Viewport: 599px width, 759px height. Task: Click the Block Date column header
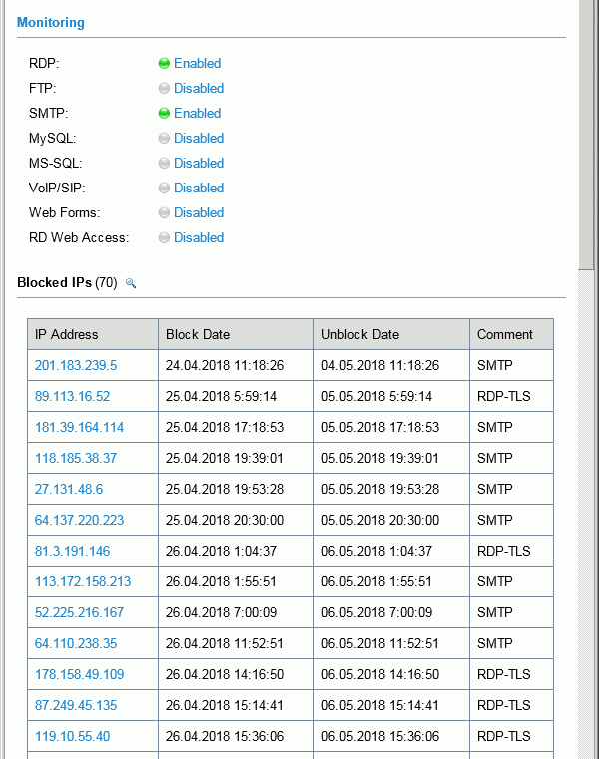click(x=236, y=334)
